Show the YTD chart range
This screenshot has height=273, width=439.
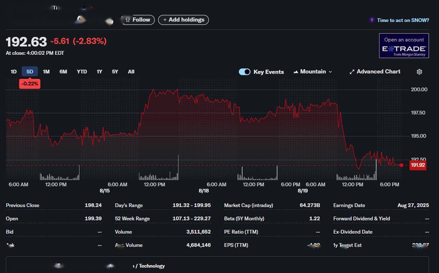click(82, 72)
